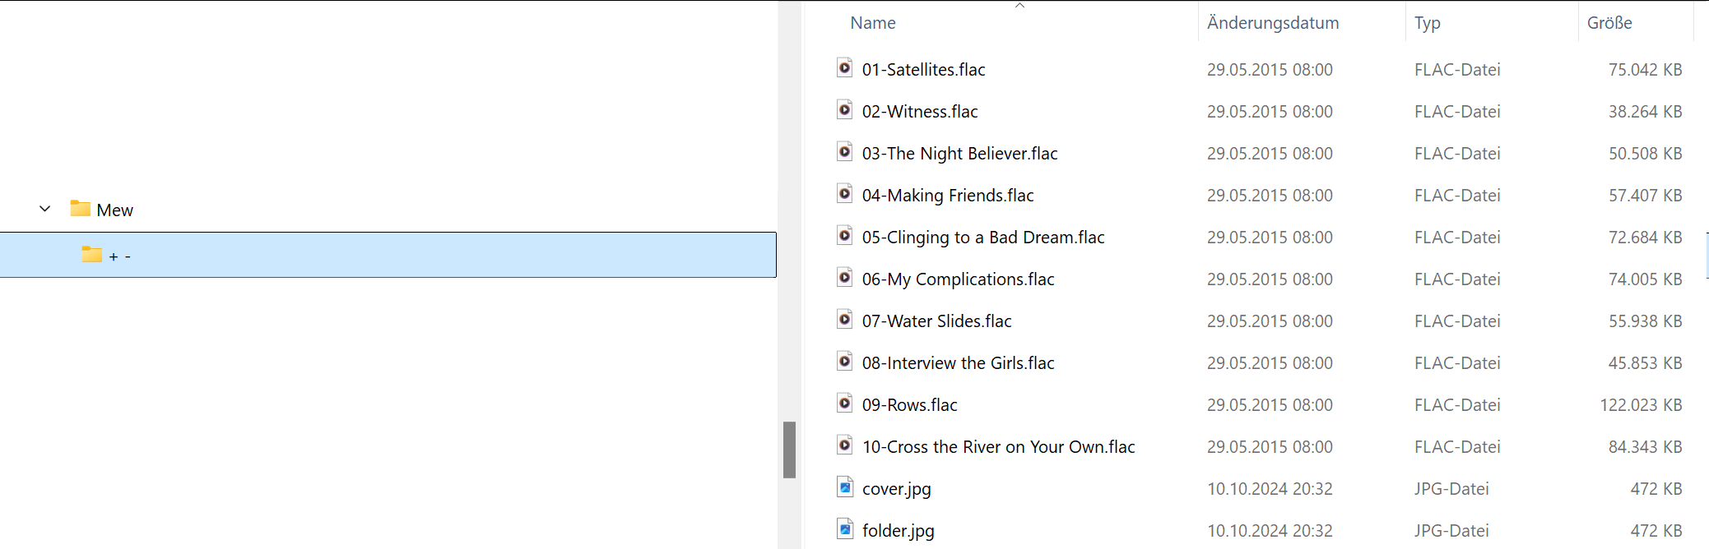Sort files by the Größe column

pos(1609,23)
